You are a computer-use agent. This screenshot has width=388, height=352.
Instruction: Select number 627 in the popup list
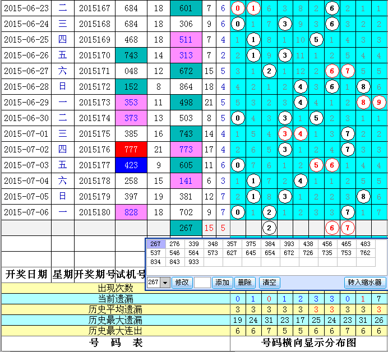coord(232,253)
